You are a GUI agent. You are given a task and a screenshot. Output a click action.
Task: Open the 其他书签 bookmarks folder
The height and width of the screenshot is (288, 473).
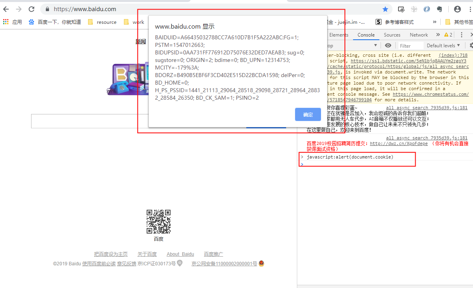459,22
